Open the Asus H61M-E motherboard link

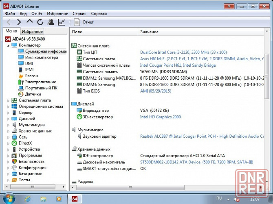202,59
